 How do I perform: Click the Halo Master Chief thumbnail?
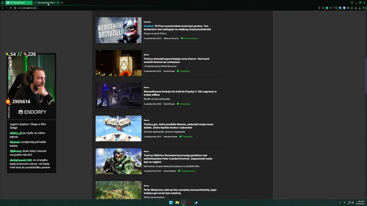pos(118,161)
